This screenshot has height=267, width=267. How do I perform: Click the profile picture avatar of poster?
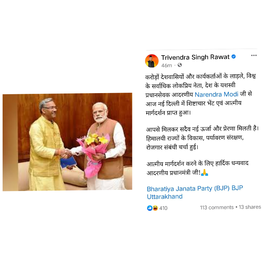152,61
